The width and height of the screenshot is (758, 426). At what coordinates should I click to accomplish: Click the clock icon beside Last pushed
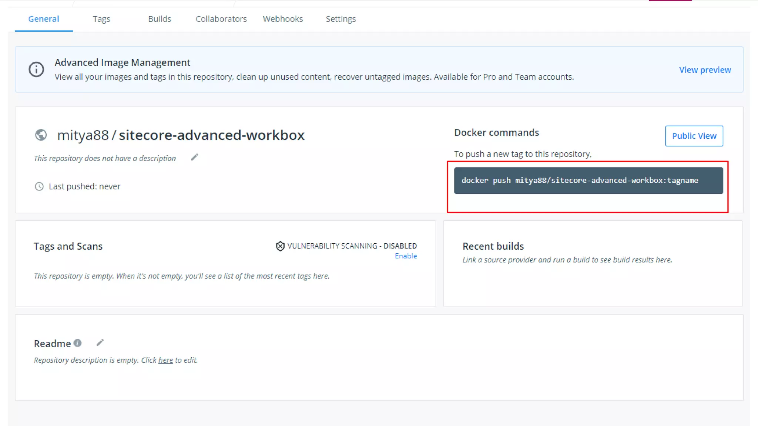39,186
